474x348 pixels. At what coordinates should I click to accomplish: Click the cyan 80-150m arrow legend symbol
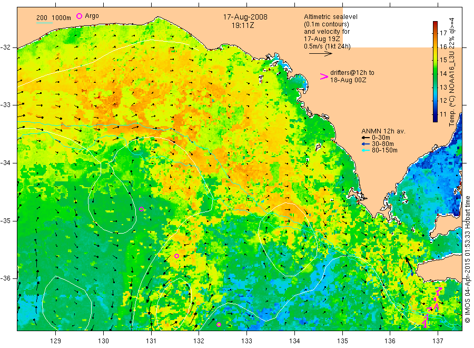(x=366, y=150)
